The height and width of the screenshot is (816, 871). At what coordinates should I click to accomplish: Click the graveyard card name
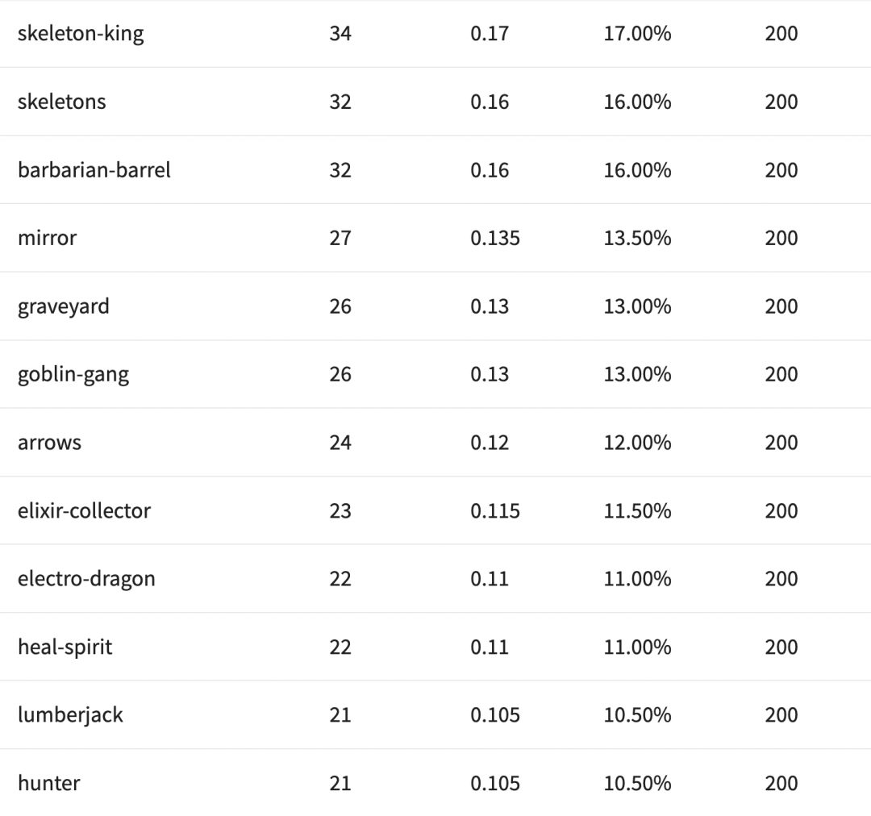pyautogui.click(x=64, y=306)
